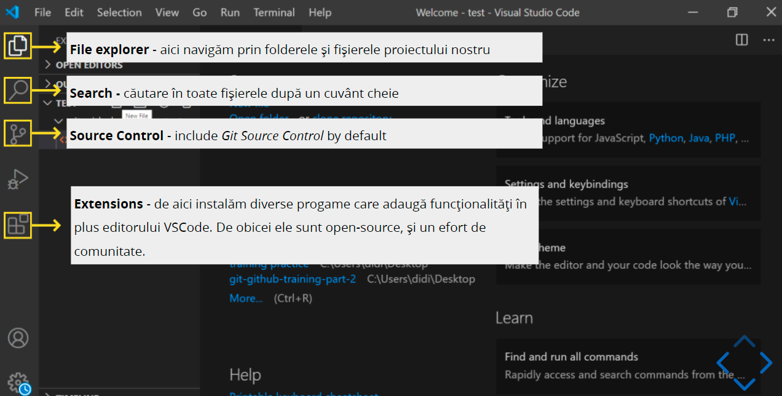Screen dimensions: 782x396
Task: Click the More... recent folders link
Action: tap(246, 298)
